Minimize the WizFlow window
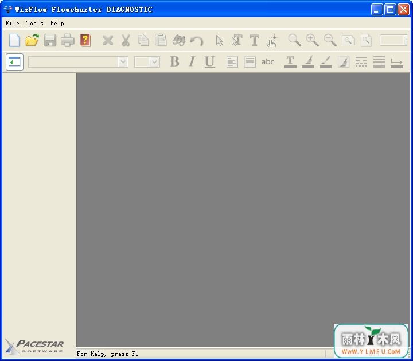413x361 pixels. pyautogui.click(x=377, y=10)
